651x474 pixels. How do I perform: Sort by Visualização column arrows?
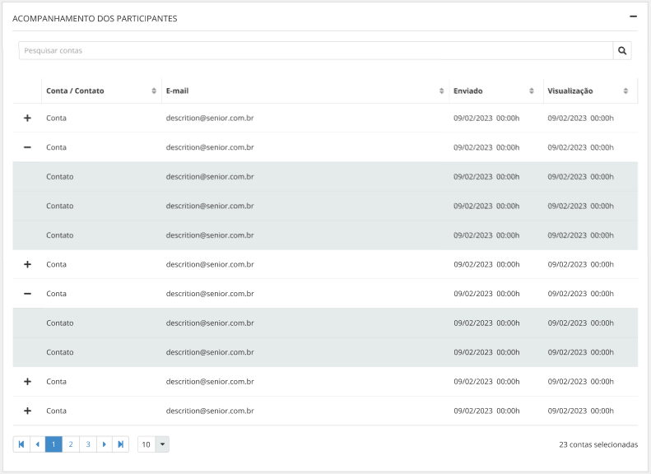(x=625, y=91)
